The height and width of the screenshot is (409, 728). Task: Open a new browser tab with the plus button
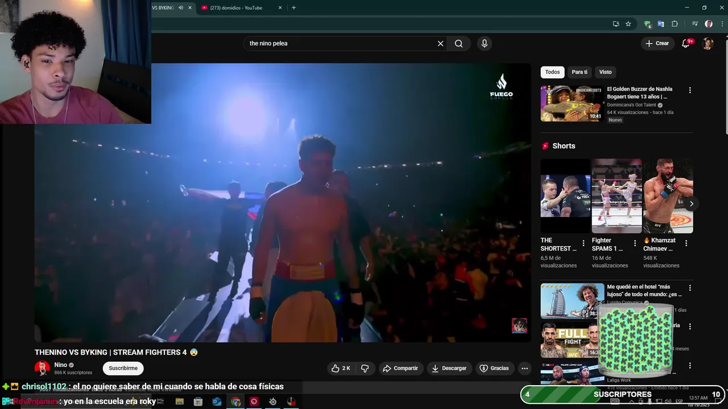293,7
